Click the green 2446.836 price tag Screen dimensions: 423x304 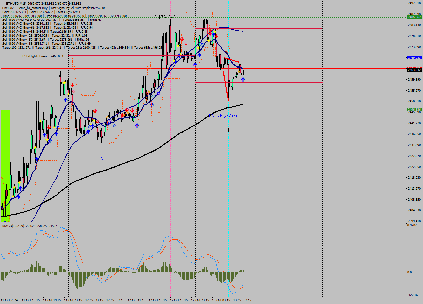click(x=414, y=110)
